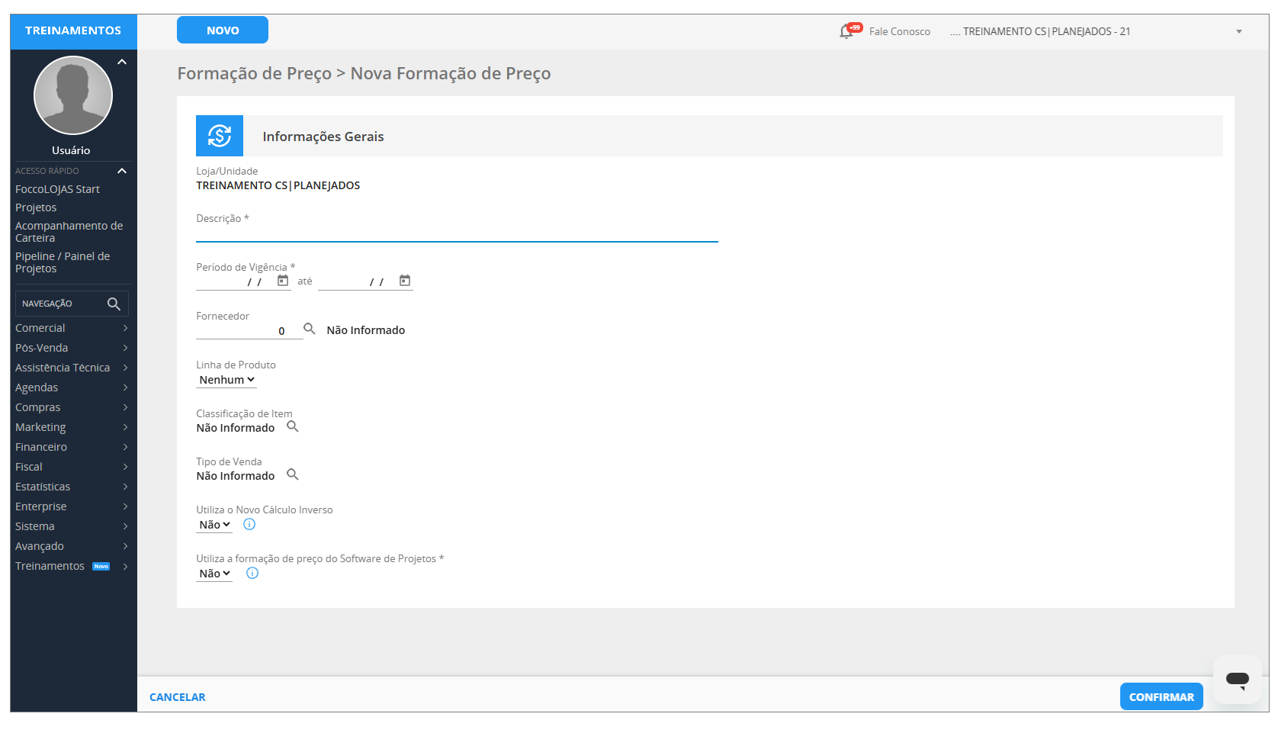Click the notifications bell icon
The image size is (1281, 733).
tap(846, 31)
